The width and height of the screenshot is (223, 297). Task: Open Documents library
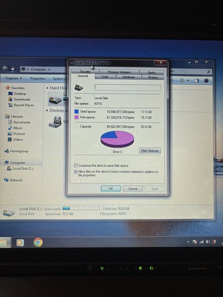click(22, 122)
